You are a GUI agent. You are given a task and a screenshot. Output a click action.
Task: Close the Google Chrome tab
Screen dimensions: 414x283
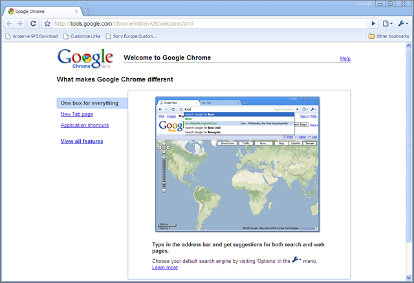pyautogui.click(x=76, y=12)
